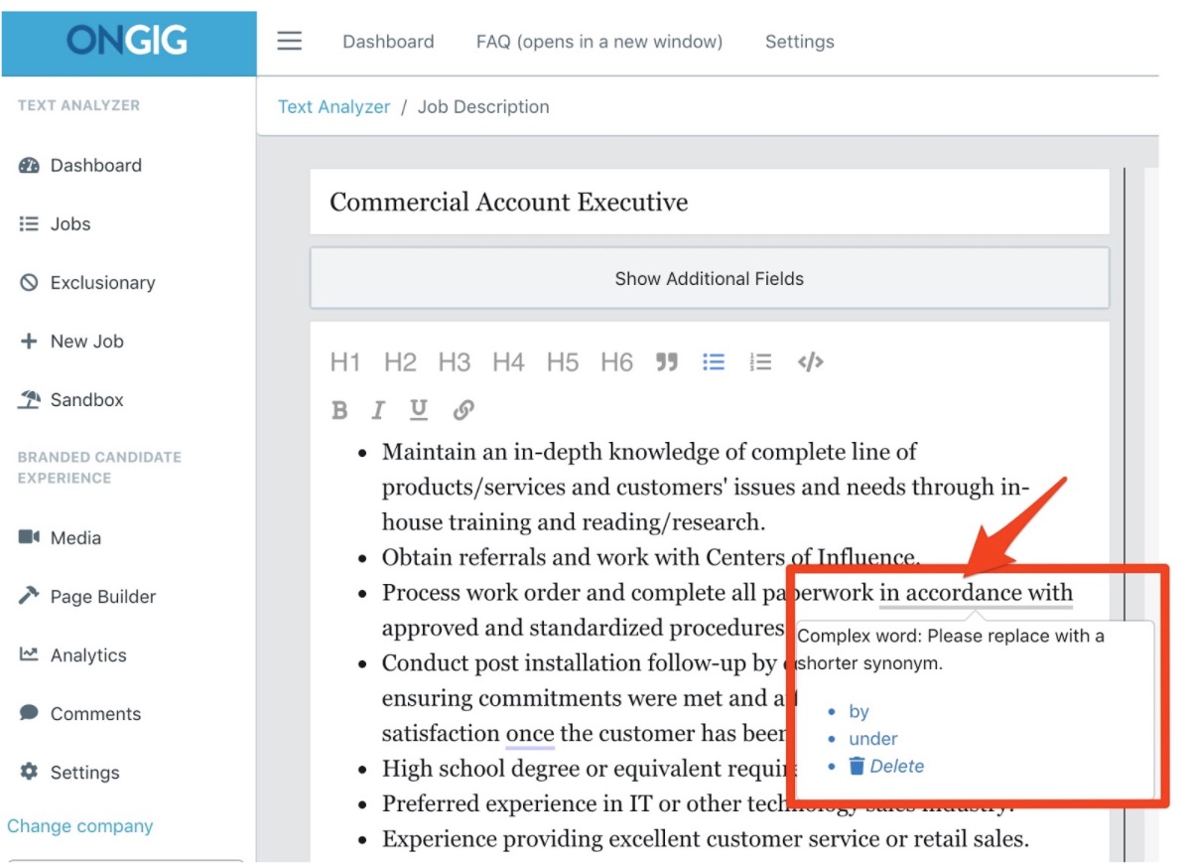This screenshot has width=1189, height=864.
Task: Open the code view with the code icon
Action: (x=810, y=361)
